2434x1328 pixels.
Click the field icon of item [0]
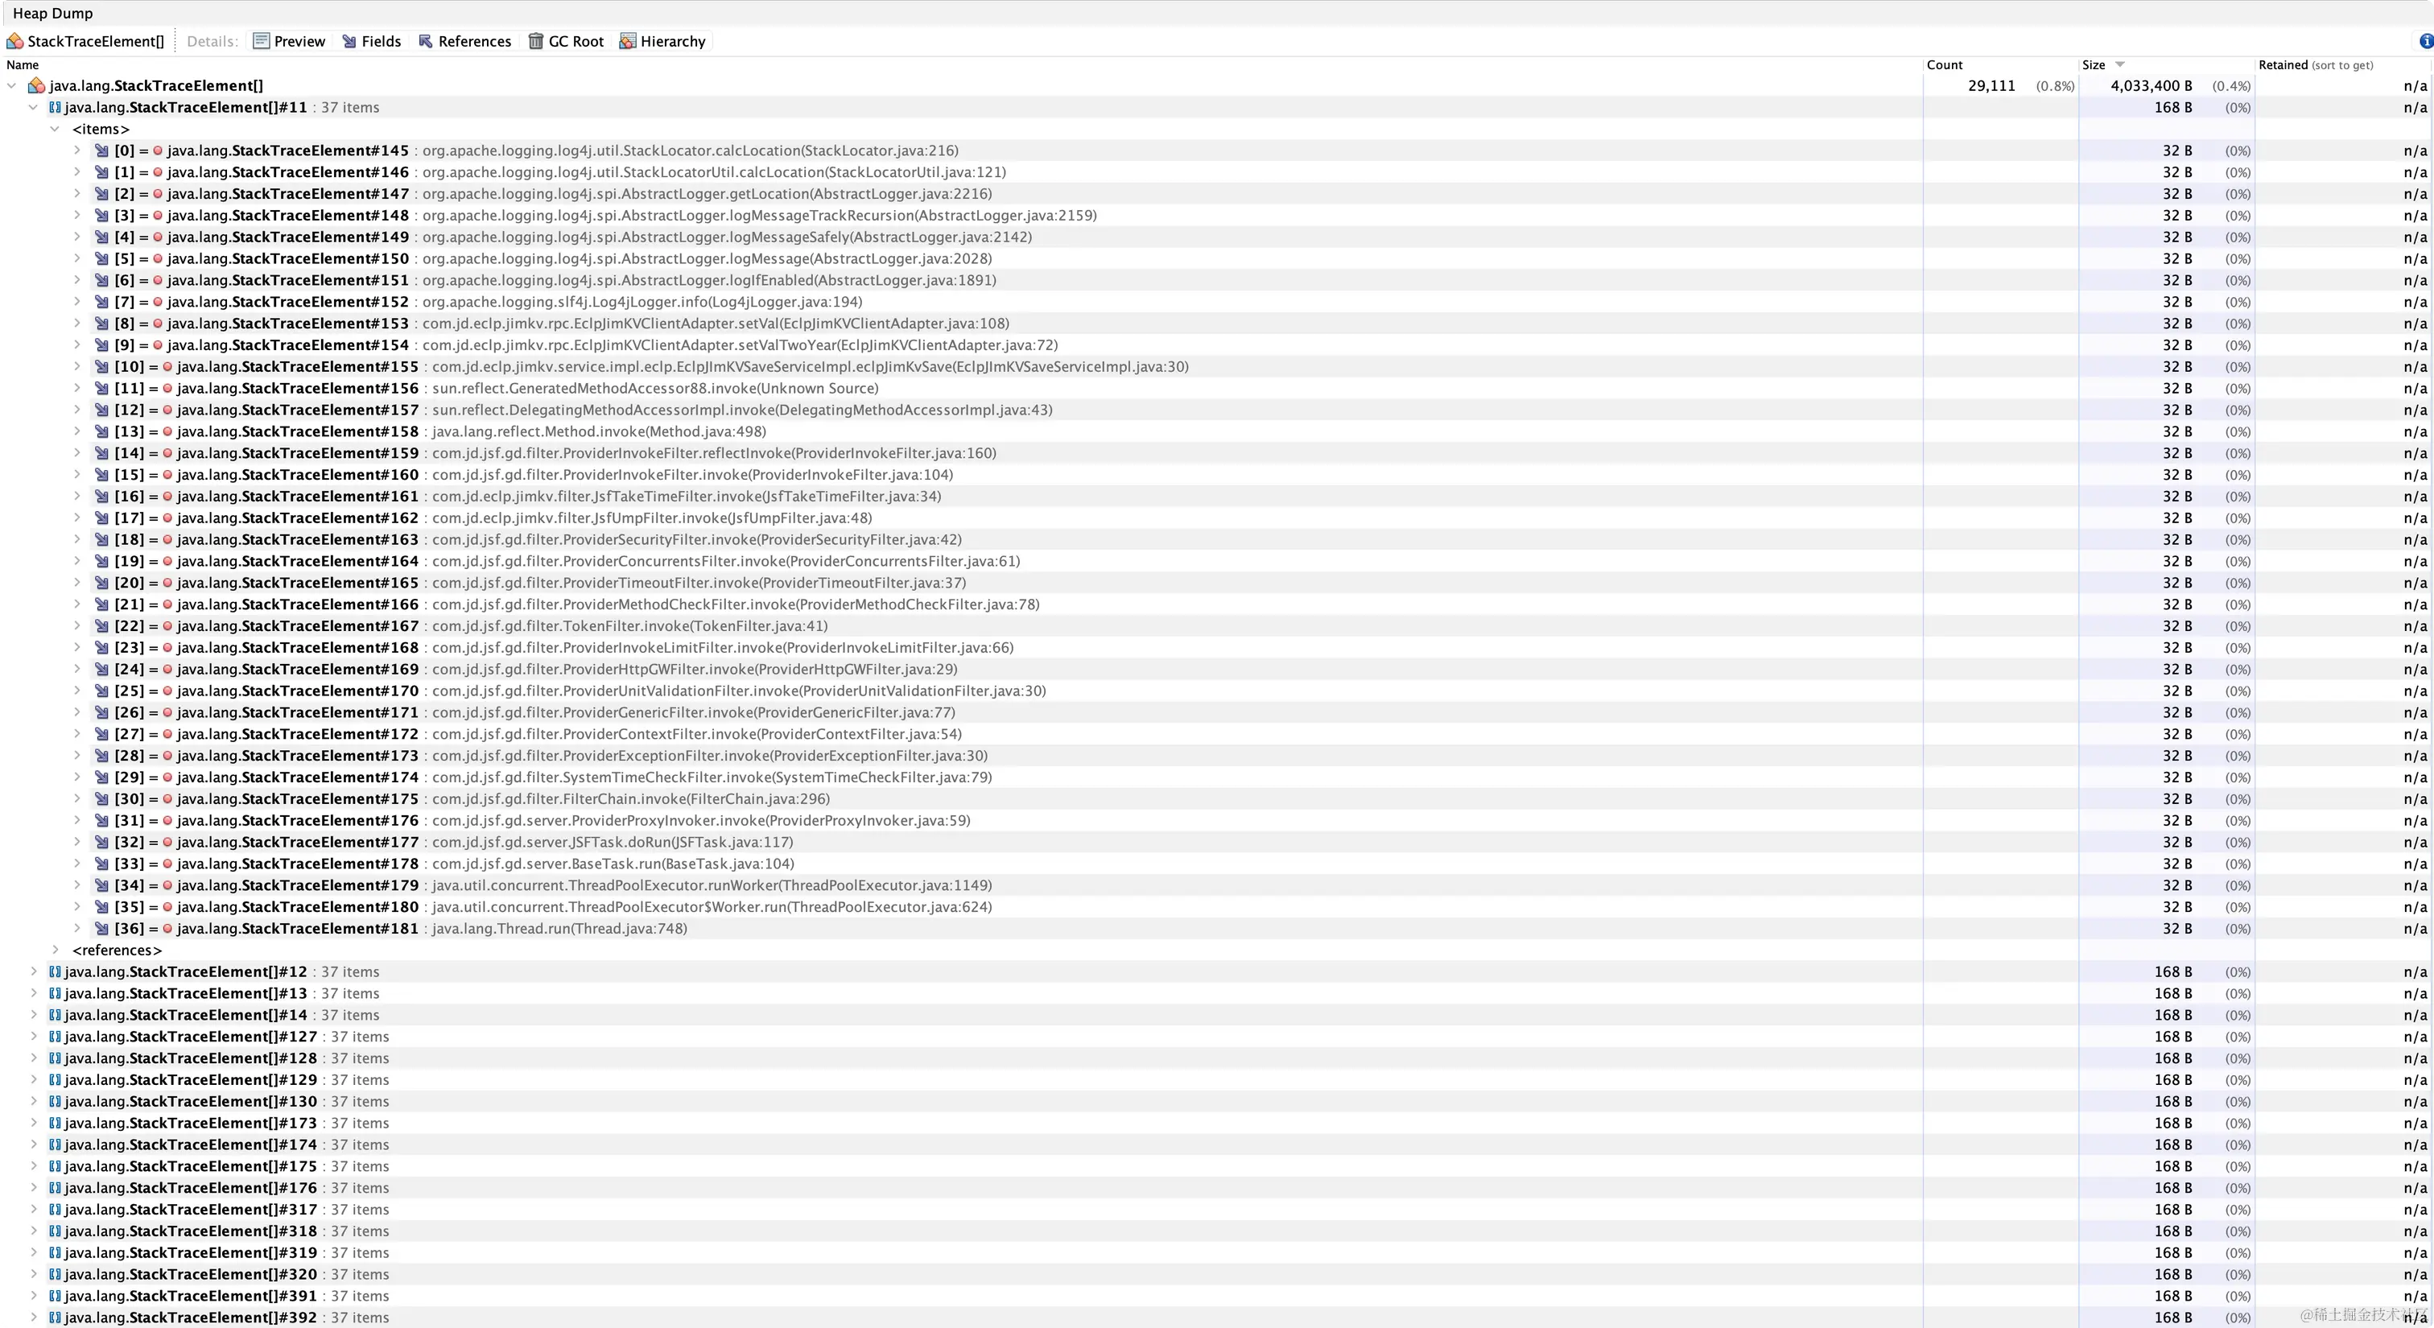[101, 151]
